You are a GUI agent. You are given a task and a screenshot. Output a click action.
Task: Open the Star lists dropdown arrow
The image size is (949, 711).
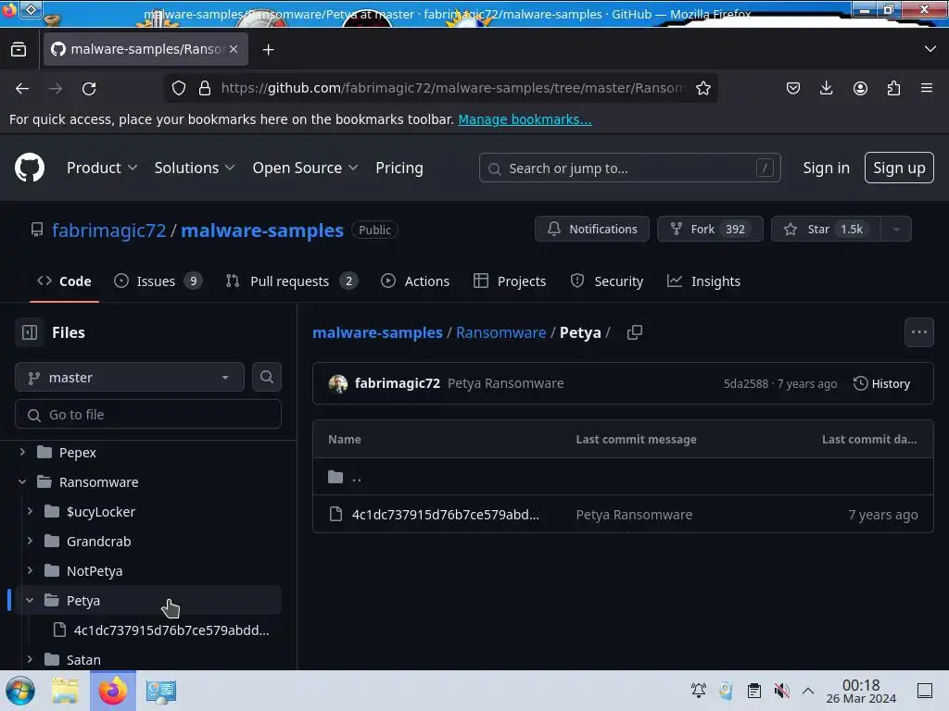coord(896,230)
